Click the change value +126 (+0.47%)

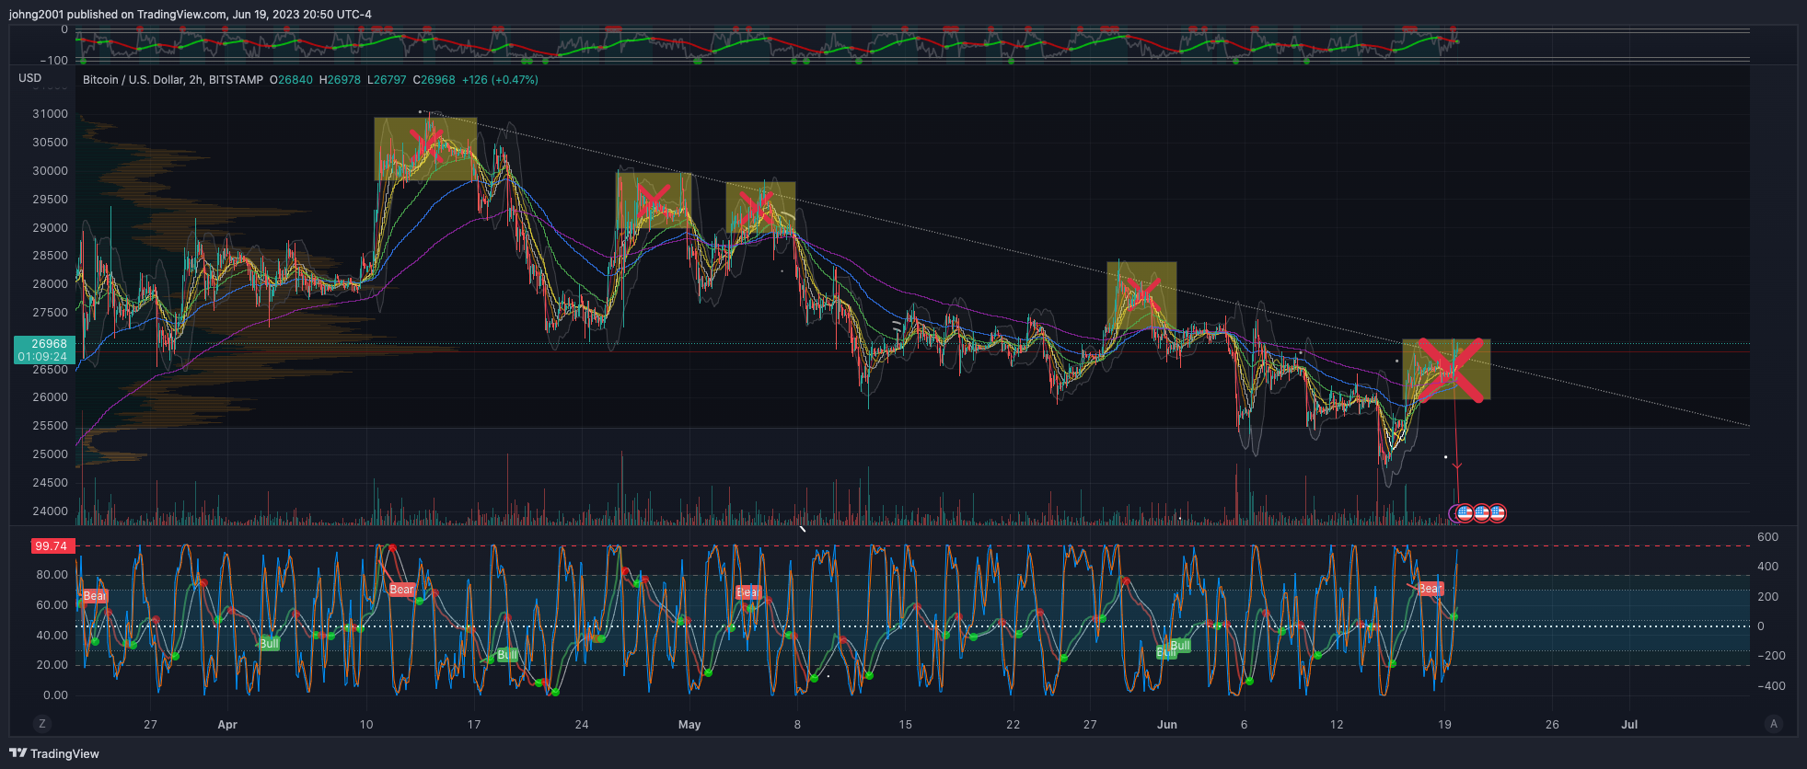[x=500, y=80]
